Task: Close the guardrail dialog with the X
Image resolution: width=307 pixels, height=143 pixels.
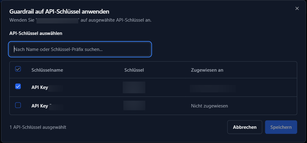Action: [x=297, y=8]
